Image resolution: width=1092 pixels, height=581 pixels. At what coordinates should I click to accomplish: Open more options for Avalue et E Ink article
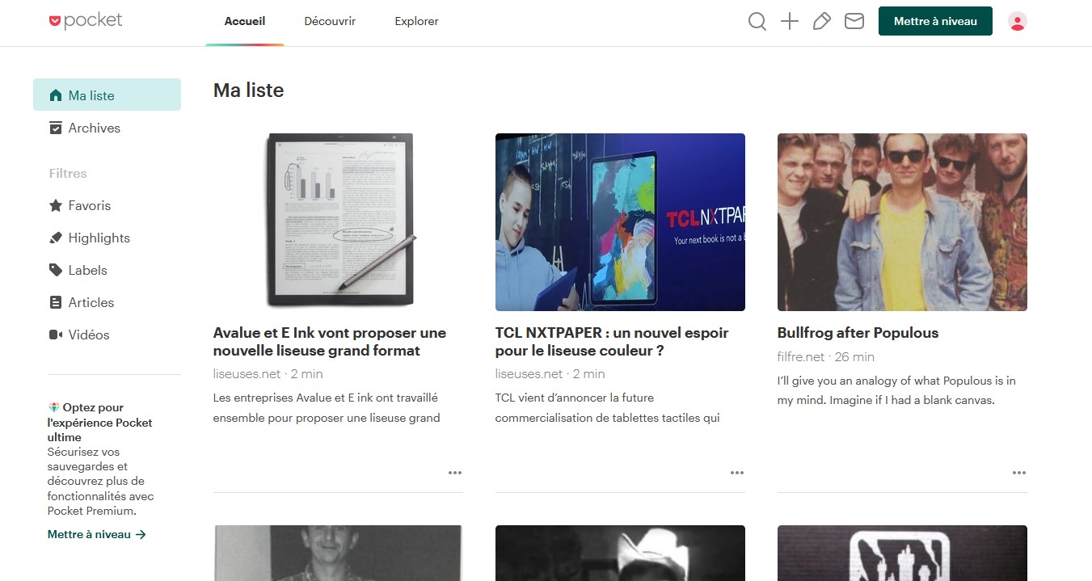[455, 473]
